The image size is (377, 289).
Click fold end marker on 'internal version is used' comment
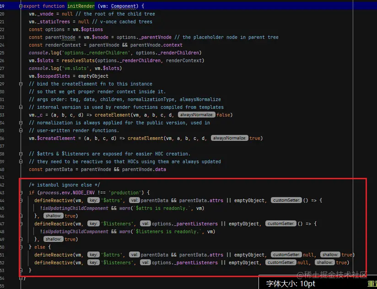tap(21, 107)
